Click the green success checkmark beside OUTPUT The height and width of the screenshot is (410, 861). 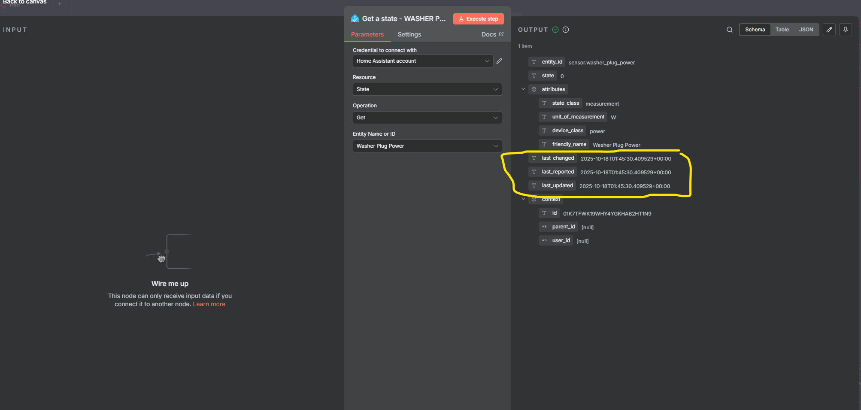pyautogui.click(x=555, y=30)
